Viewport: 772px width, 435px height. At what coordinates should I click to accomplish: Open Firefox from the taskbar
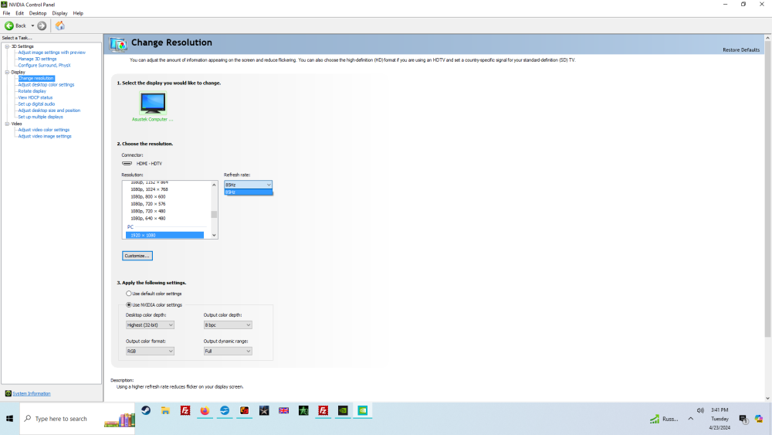coord(205,411)
